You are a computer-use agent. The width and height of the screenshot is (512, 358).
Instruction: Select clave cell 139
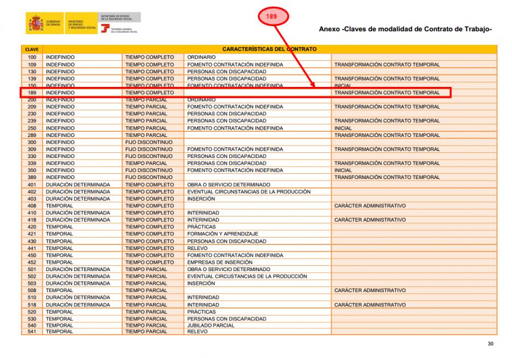pyautogui.click(x=32, y=78)
